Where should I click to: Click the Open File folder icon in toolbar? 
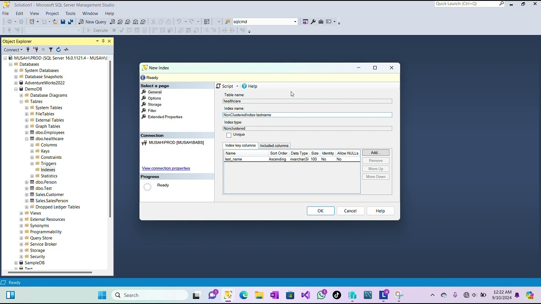coord(55,22)
